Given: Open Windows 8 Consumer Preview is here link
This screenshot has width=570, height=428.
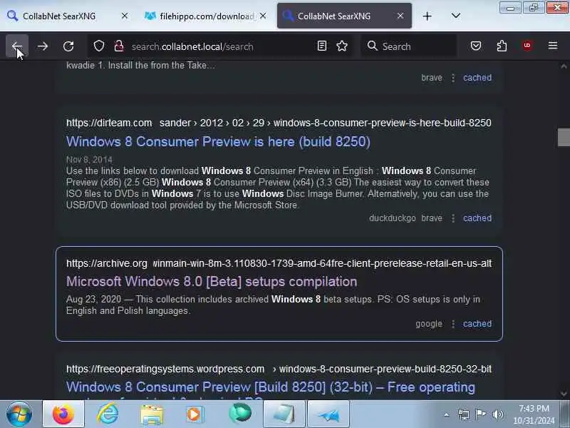Looking at the screenshot, I should tap(218, 141).
